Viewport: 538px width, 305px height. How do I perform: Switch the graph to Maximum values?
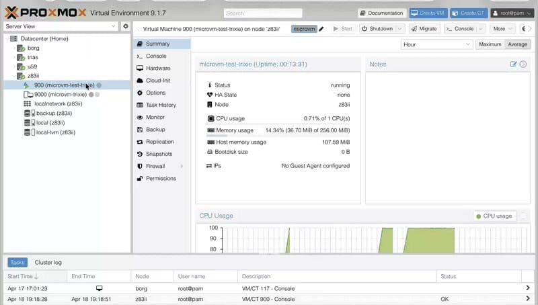[x=490, y=44]
